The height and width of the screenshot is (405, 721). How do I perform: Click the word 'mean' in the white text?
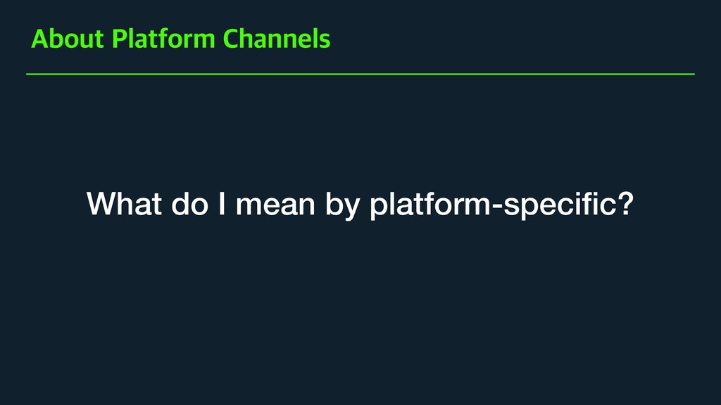275,205
